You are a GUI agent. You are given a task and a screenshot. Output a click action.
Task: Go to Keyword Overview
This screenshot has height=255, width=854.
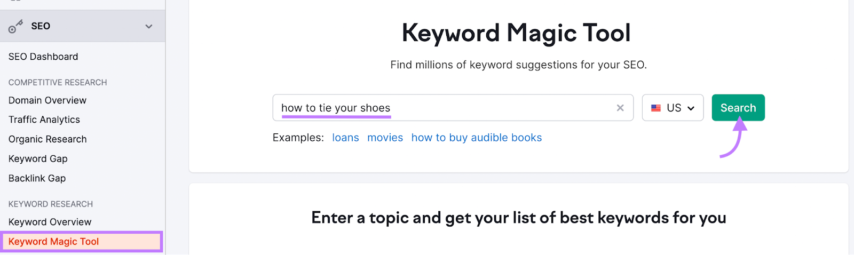50,222
